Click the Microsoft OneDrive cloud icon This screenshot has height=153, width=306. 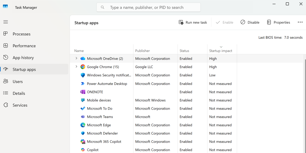(x=83, y=58)
